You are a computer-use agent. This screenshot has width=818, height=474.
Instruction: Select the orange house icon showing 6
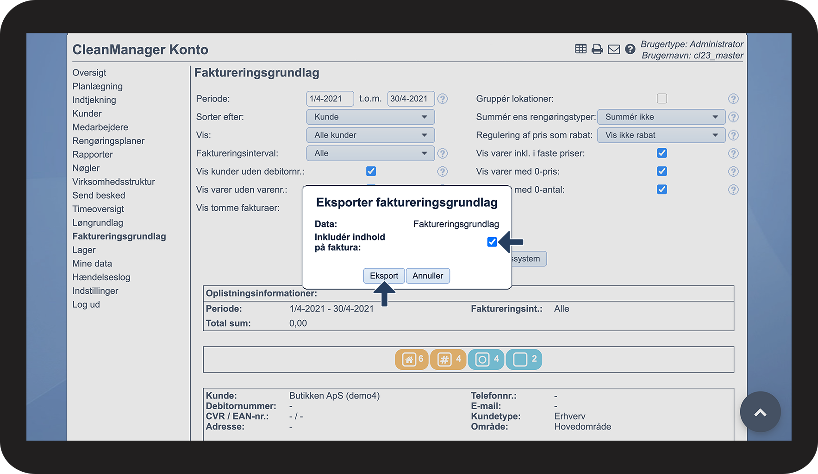[x=411, y=359]
